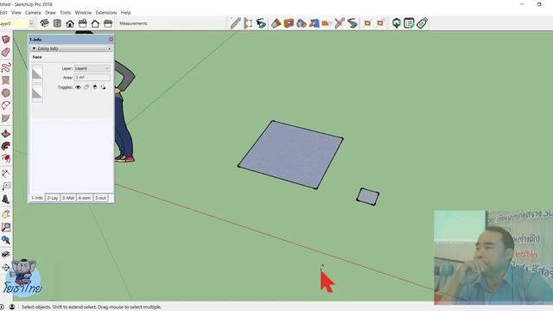The image size is (553, 311).
Task: Click the tag-shaped icon at toolbar end
Action: pos(422,23)
